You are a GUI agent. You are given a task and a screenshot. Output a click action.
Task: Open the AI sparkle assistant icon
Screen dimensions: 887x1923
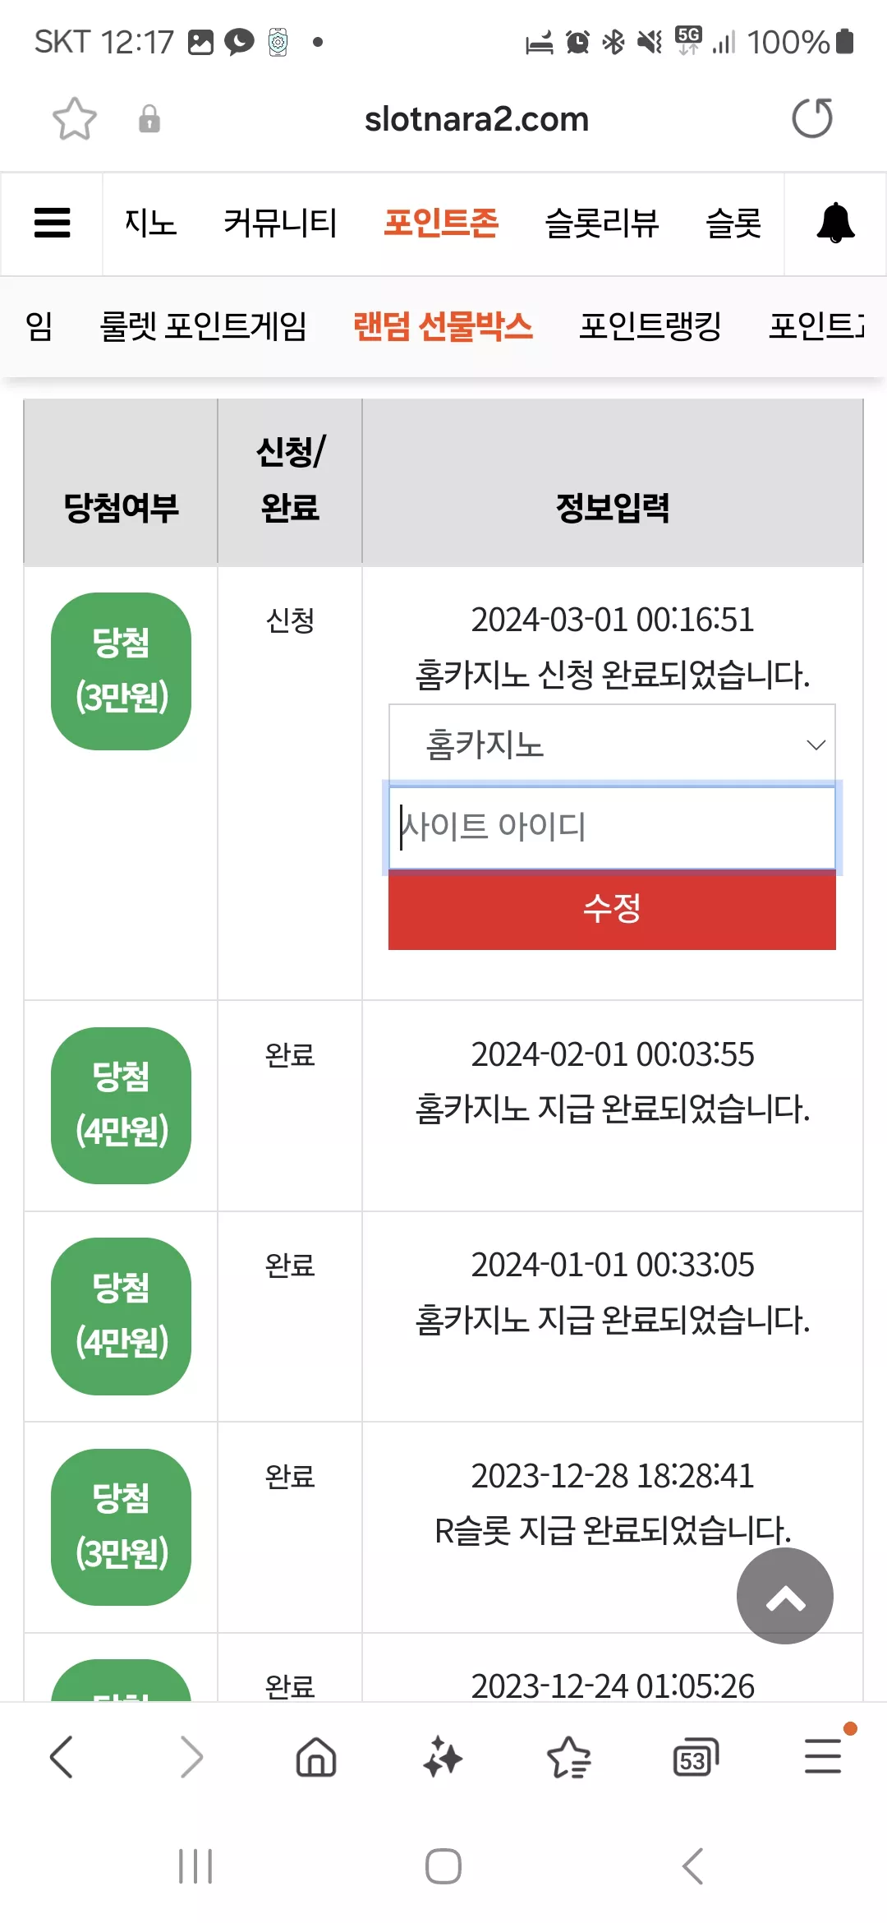443,1757
